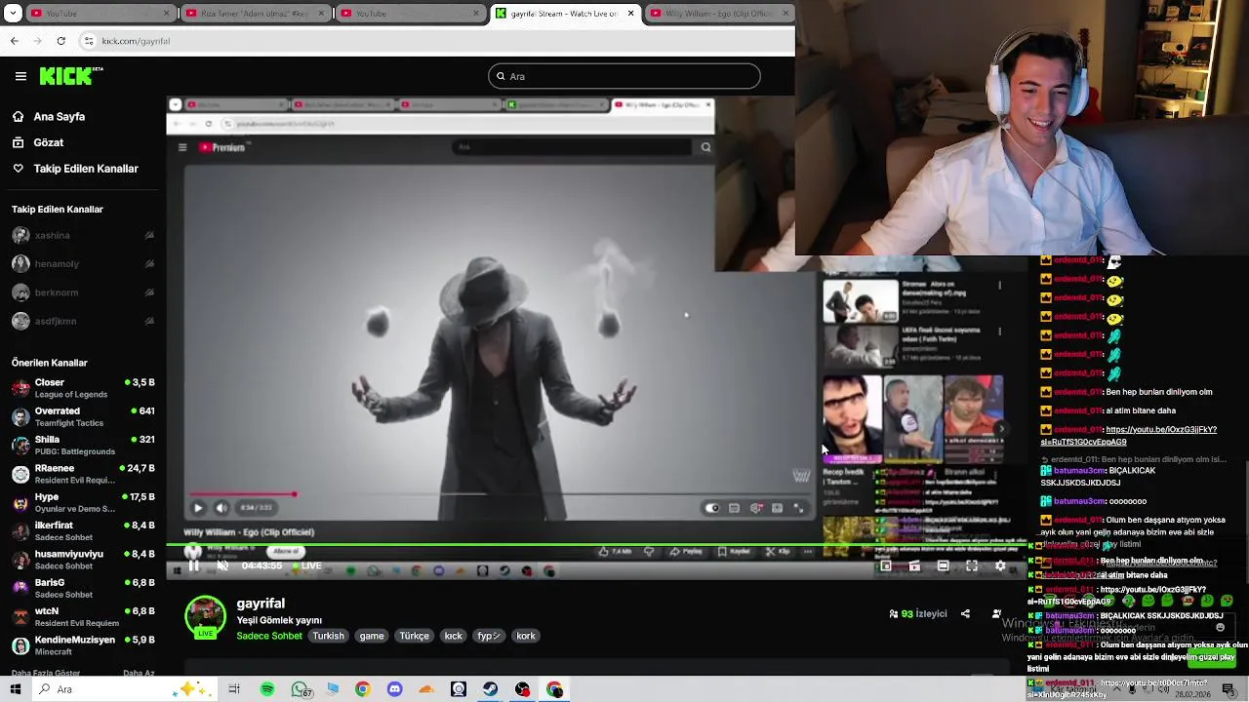Open Steam from the taskbar

click(x=491, y=689)
